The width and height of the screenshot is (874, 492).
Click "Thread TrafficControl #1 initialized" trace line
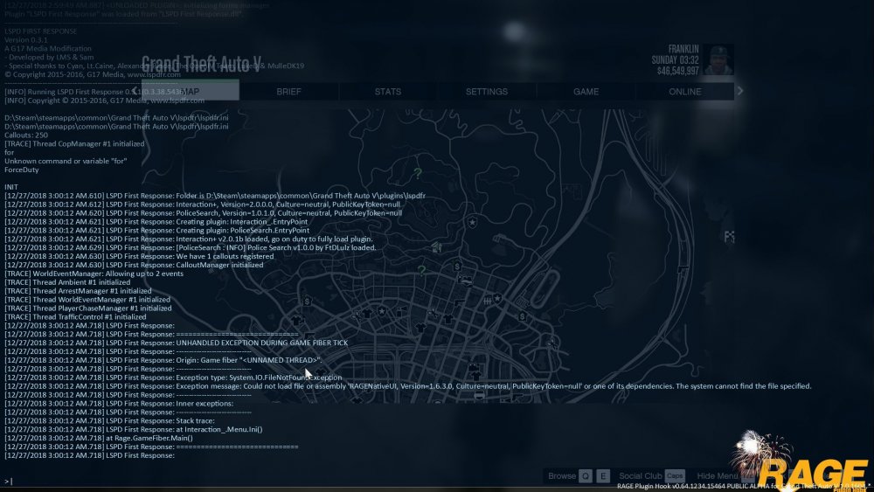(x=75, y=316)
